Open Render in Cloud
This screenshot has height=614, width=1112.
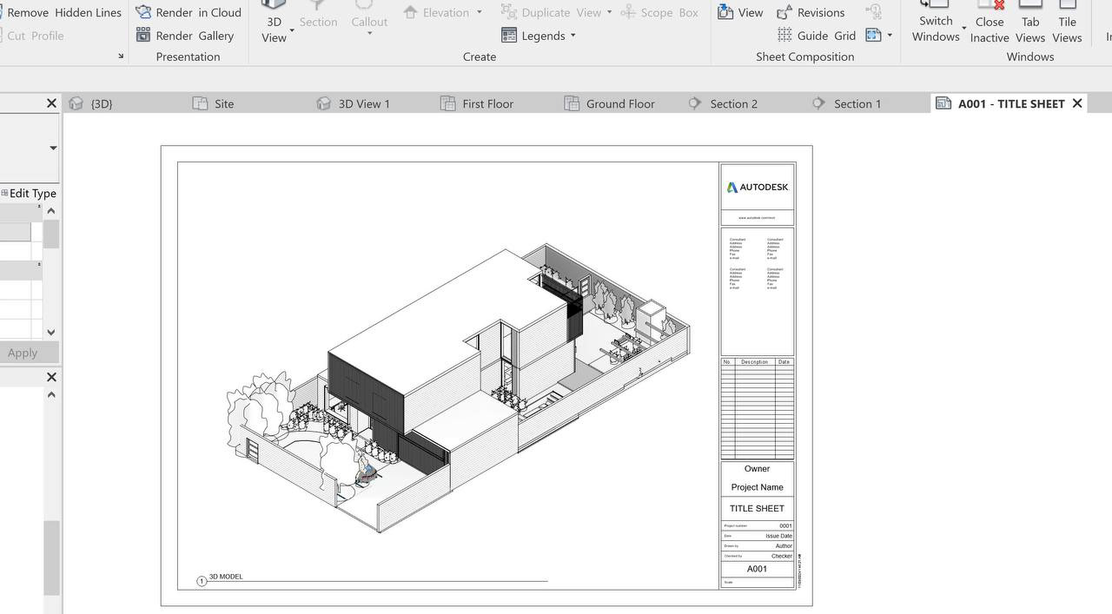pos(189,12)
